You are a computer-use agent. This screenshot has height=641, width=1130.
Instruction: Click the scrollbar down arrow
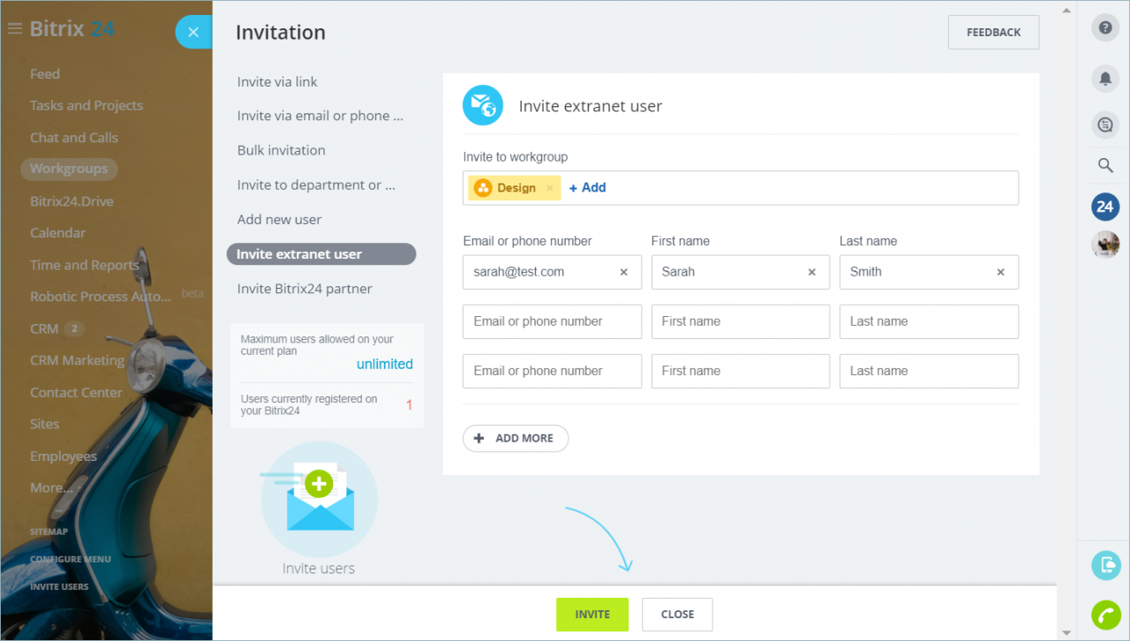pos(1066,632)
